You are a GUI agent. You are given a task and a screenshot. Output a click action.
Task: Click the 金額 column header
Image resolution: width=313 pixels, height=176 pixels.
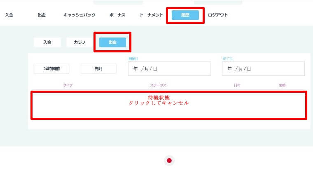(282, 85)
